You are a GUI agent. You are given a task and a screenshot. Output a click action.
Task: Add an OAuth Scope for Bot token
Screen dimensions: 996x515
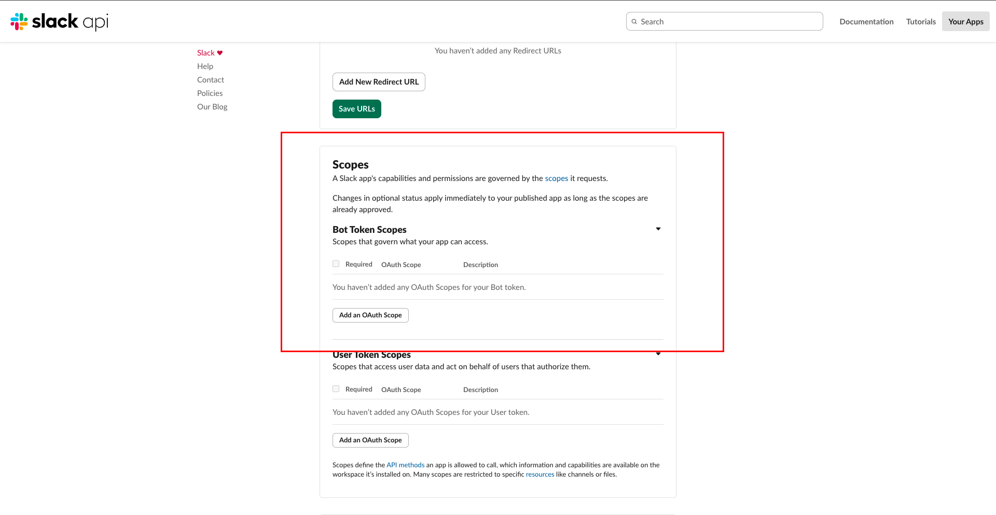(x=370, y=315)
